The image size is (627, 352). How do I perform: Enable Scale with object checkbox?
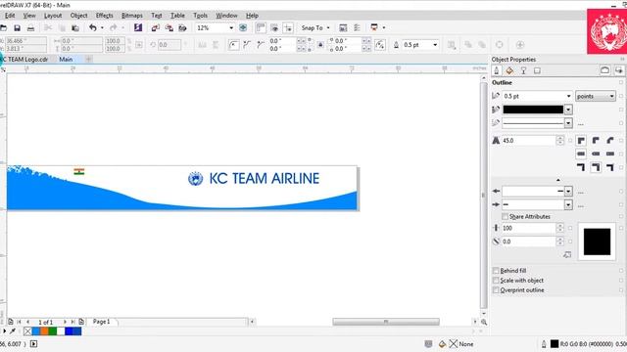point(496,281)
